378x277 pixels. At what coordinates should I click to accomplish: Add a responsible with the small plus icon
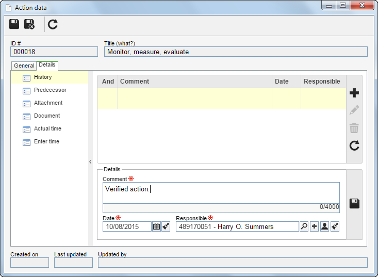click(315, 226)
